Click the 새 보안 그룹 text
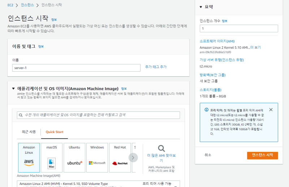Image resolution: width=289 pixels, height=187 pixels. 209,81
